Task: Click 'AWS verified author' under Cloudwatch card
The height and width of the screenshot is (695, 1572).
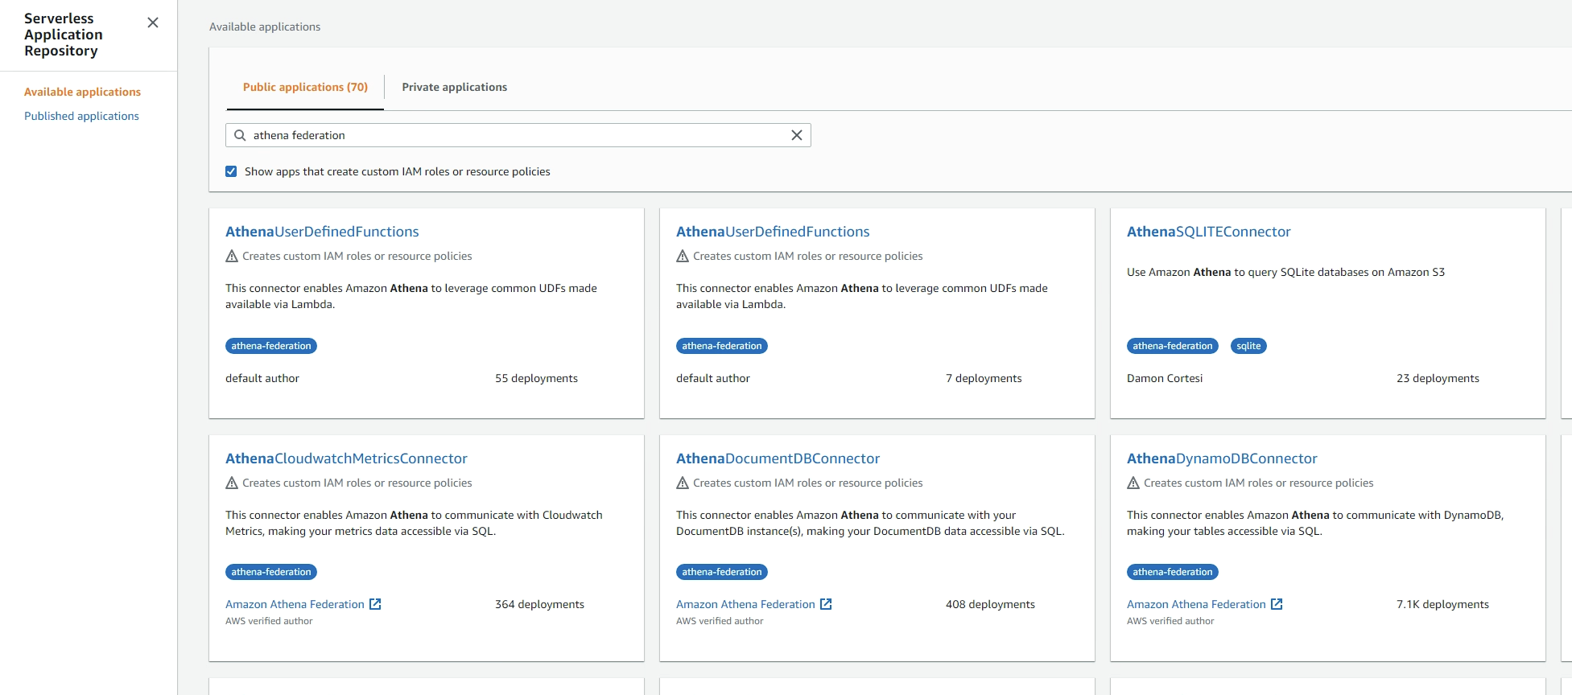Action: click(x=269, y=621)
